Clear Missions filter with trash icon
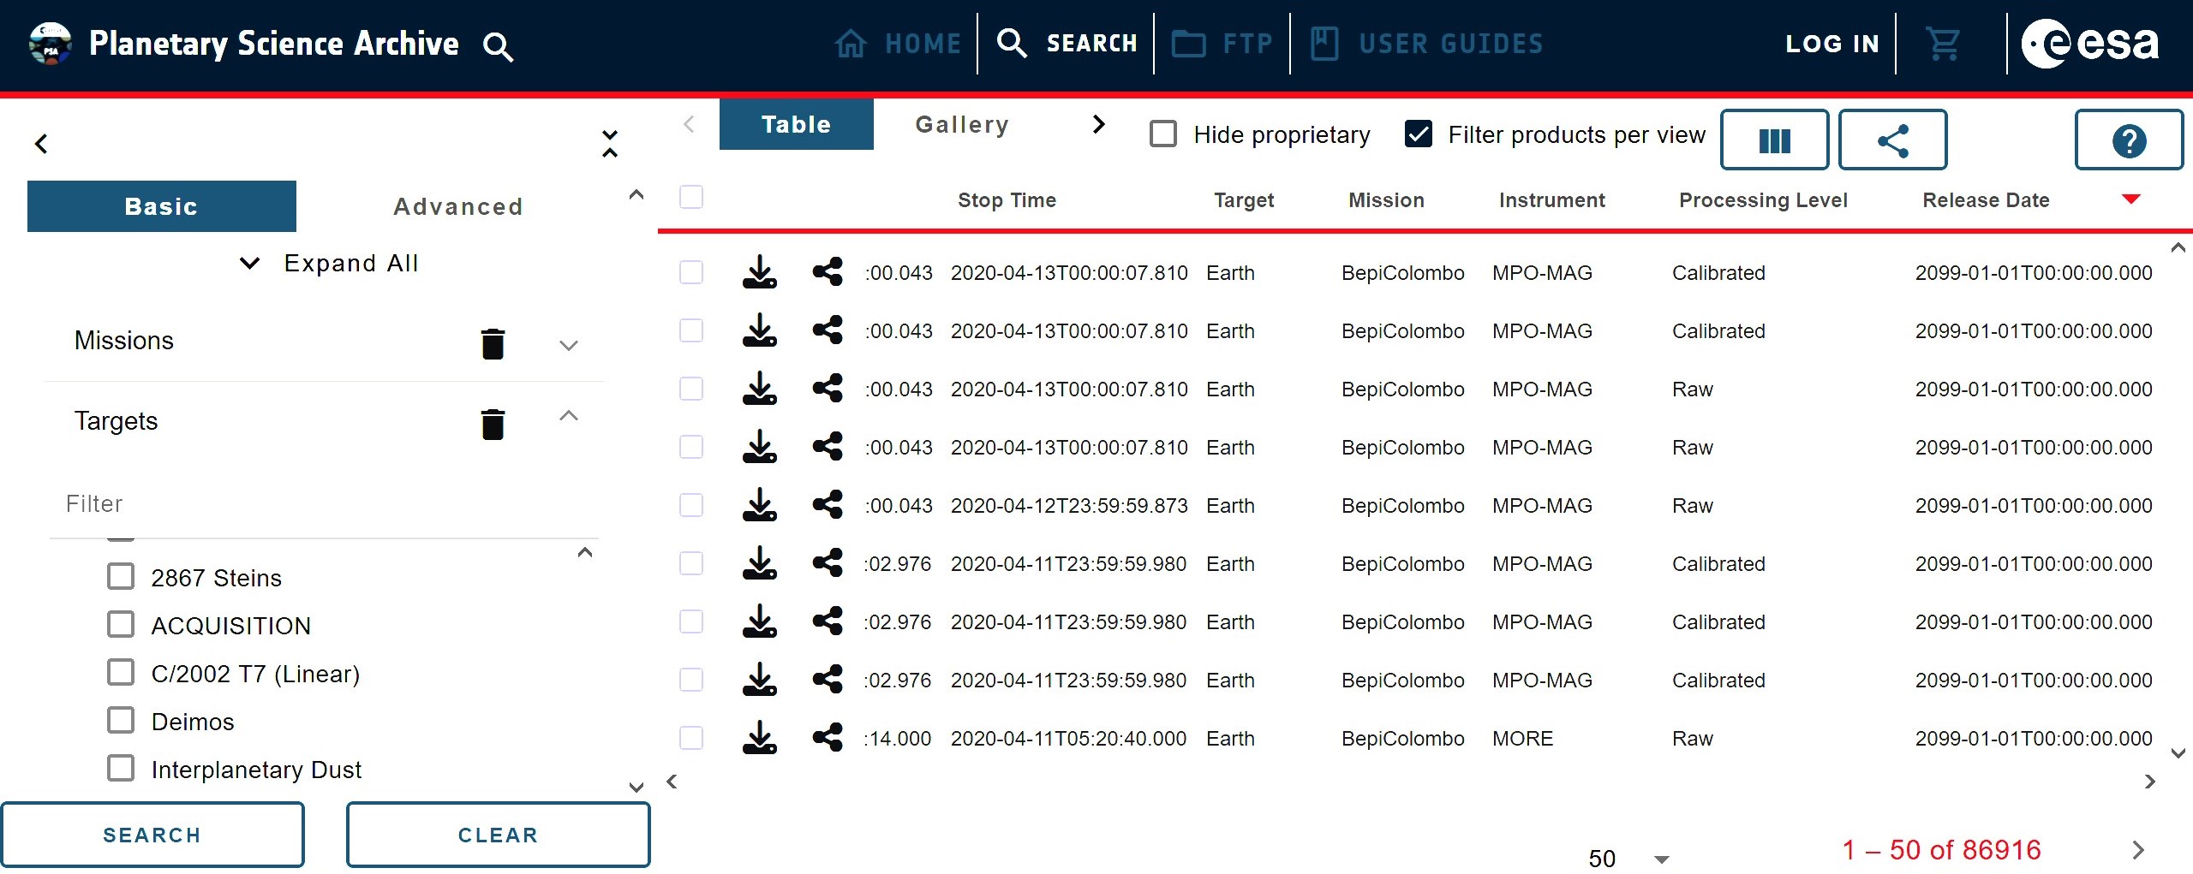The image size is (2193, 874). (x=493, y=343)
